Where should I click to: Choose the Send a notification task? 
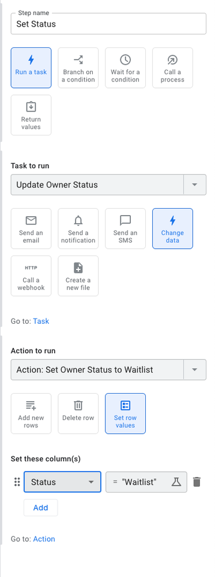point(78,228)
